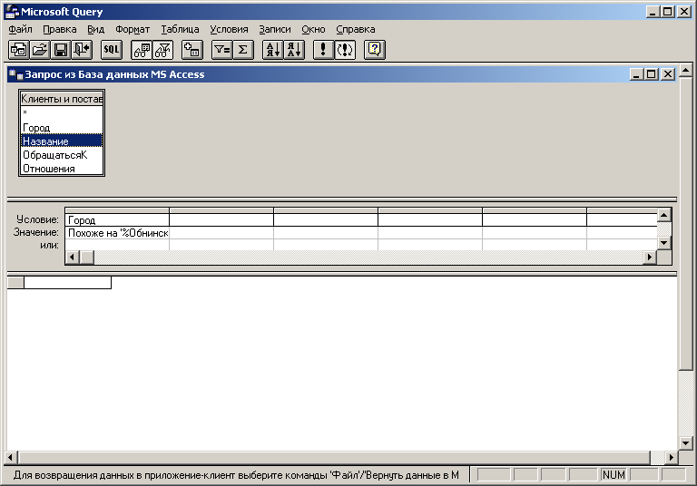Open the SQL view button
The height and width of the screenshot is (486, 697).
point(111,50)
